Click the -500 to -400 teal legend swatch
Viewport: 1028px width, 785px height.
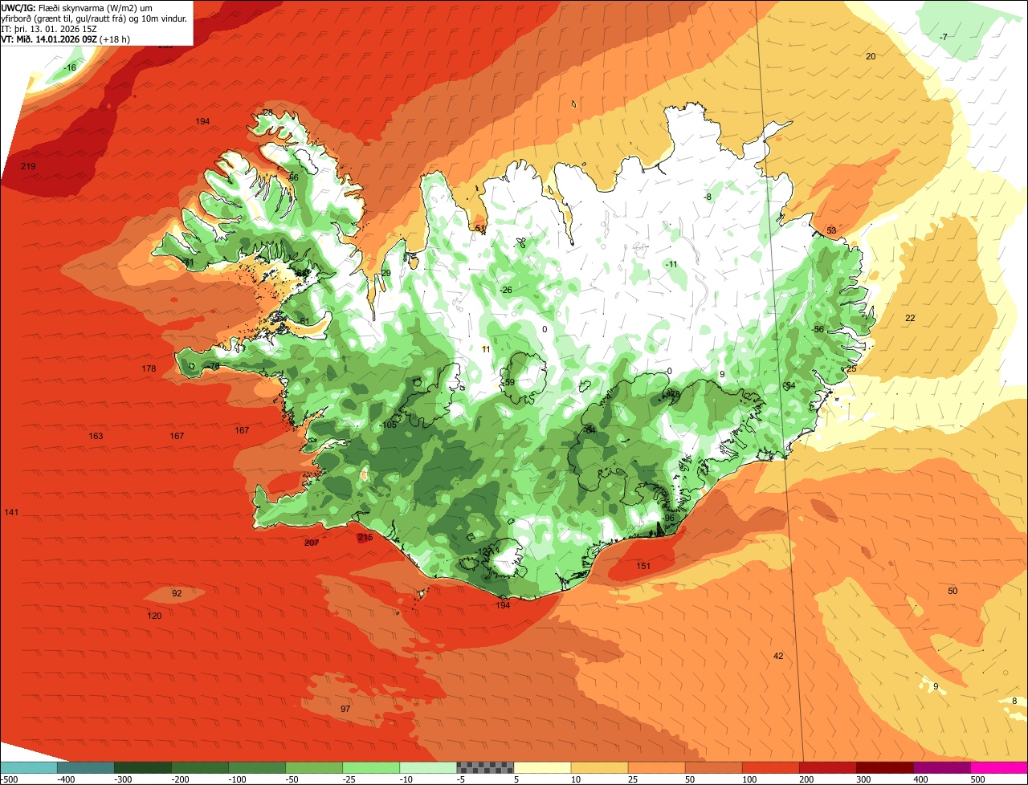(28, 767)
